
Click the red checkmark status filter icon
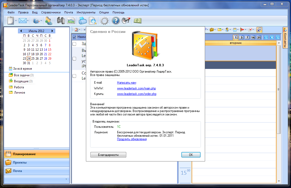250,30
